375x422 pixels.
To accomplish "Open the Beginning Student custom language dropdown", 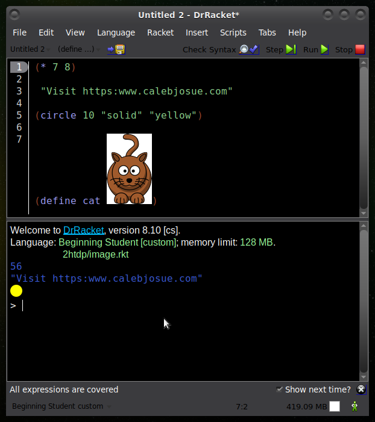I will (61, 406).
